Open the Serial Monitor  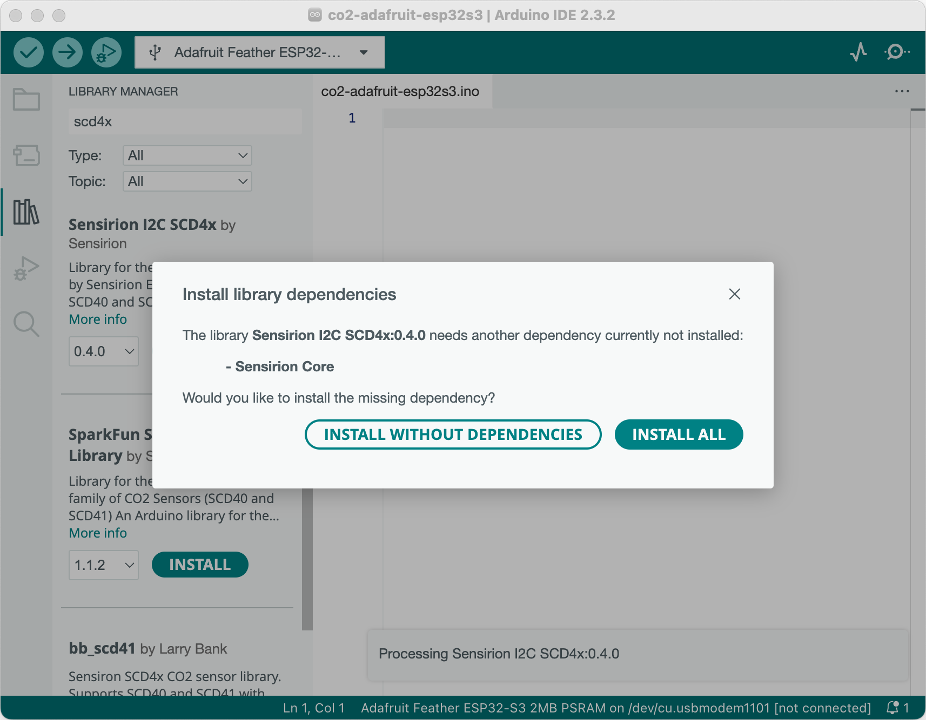tap(896, 52)
